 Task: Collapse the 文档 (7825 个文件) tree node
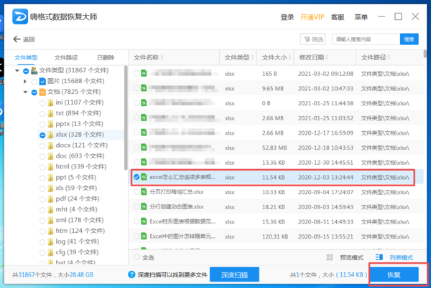tap(26, 92)
